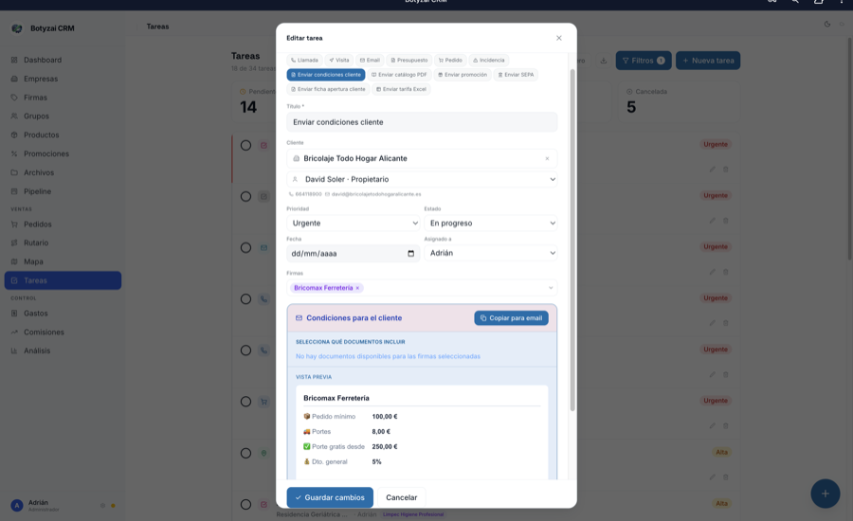Open Gastos in the sidebar
Screen dimensions: 853x521
point(63,314)
